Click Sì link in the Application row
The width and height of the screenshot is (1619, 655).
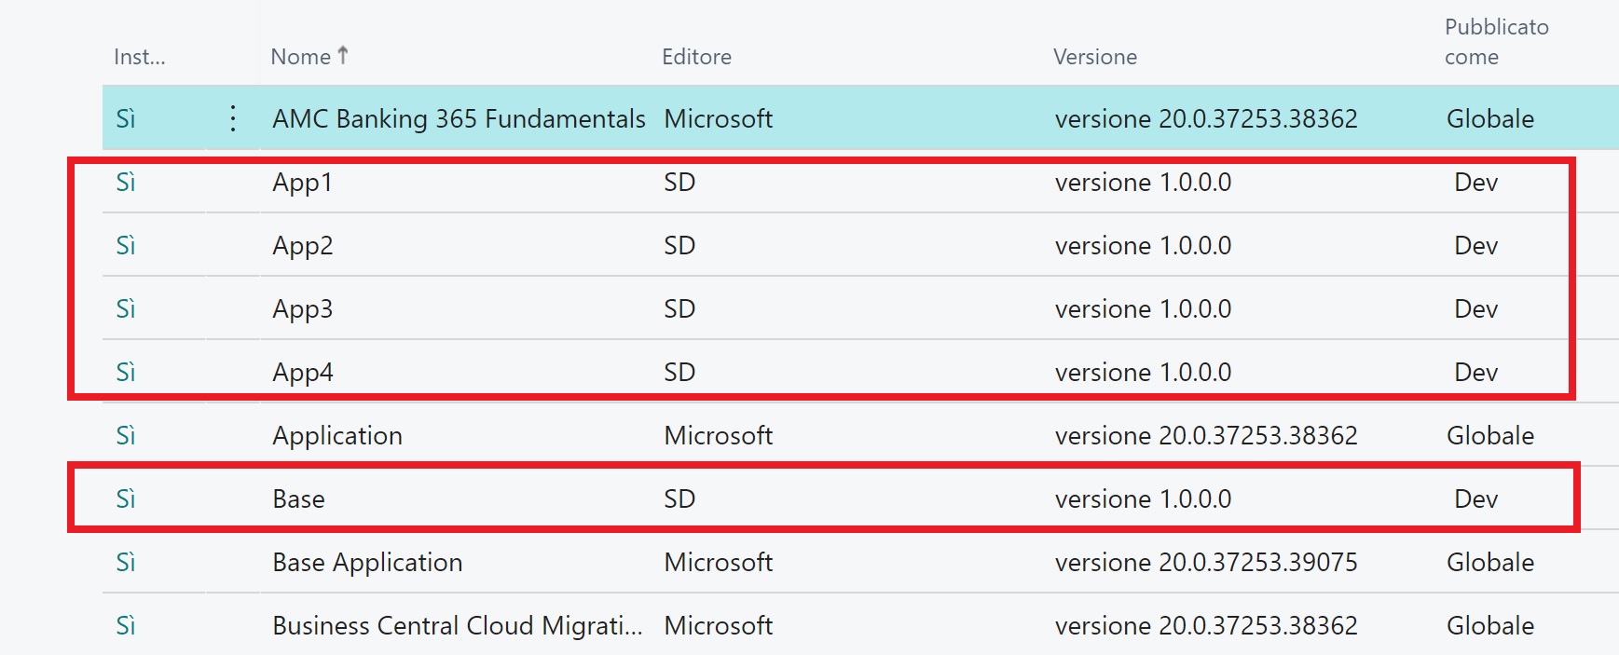[x=126, y=436]
